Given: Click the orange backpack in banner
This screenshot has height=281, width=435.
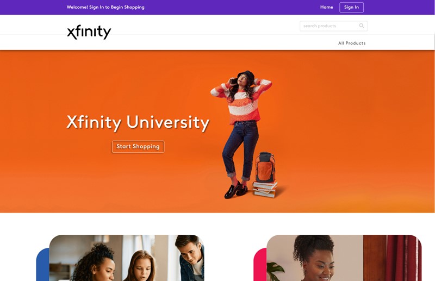Looking at the screenshot, I should click(x=265, y=167).
